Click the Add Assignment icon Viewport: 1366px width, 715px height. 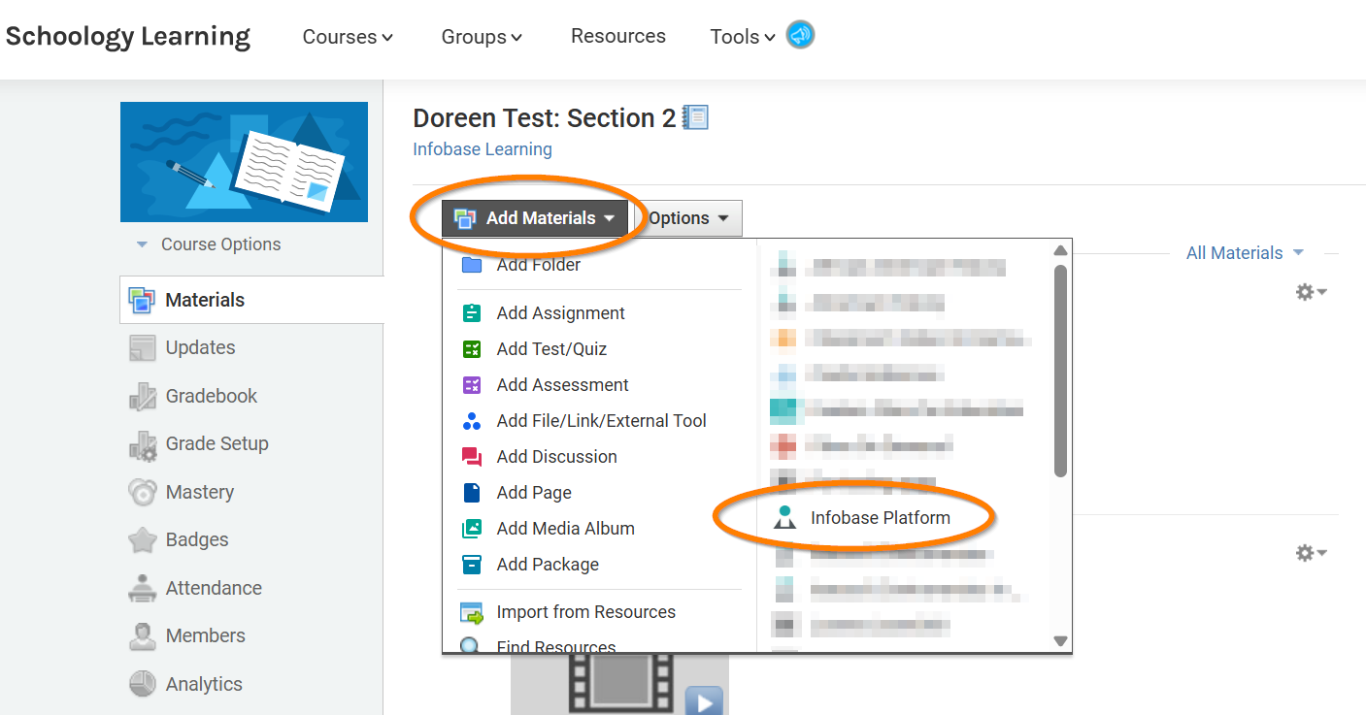(472, 313)
